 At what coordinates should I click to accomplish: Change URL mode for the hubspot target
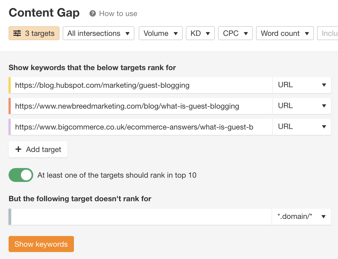(x=302, y=85)
